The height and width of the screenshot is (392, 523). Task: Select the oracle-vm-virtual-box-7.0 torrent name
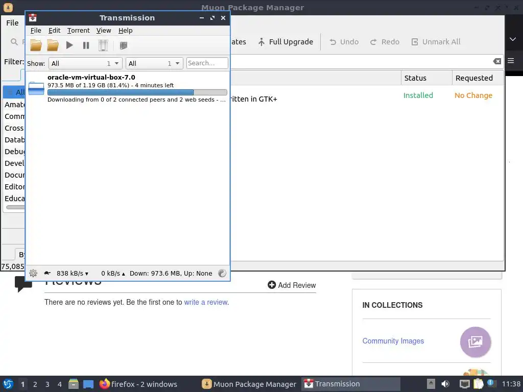[x=91, y=78]
